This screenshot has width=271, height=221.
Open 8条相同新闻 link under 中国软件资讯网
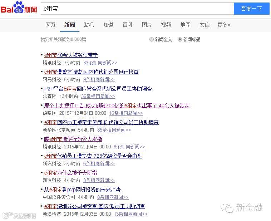coord(113,197)
